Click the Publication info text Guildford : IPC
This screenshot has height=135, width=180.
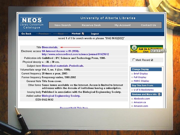(74, 58)
